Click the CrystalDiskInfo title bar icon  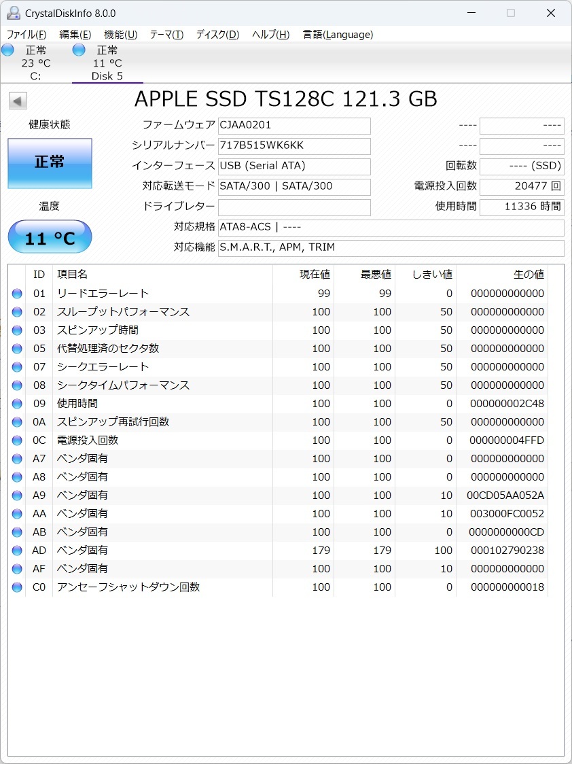point(13,13)
